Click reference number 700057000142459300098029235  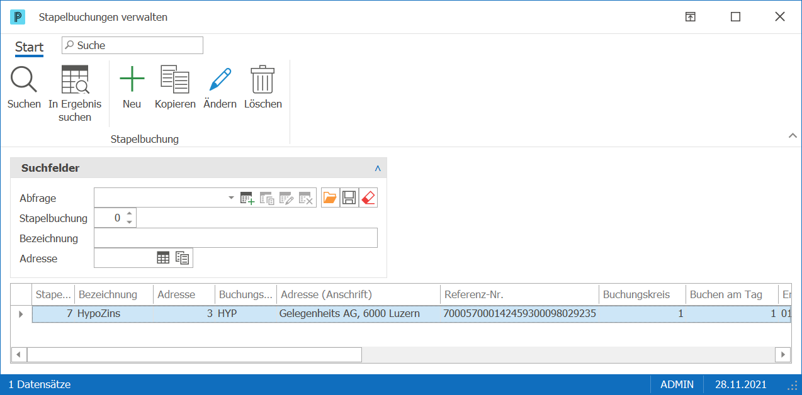(519, 313)
